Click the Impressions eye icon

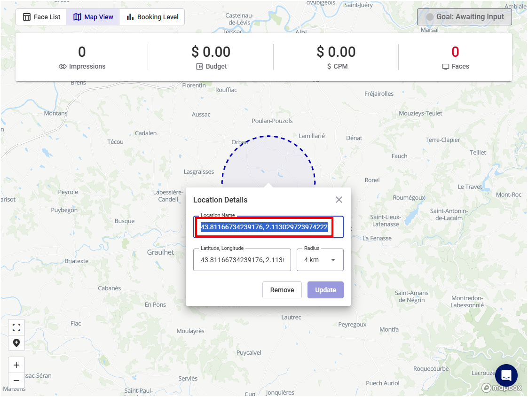(x=63, y=67)
